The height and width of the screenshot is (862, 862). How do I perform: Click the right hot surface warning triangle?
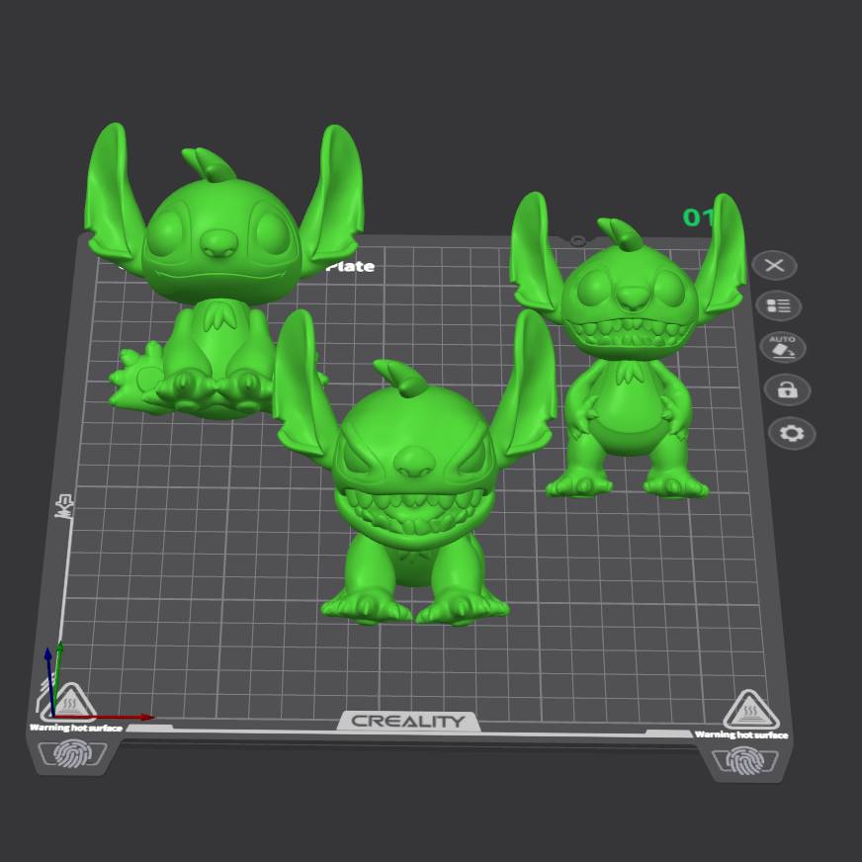(x=751, y=709)
